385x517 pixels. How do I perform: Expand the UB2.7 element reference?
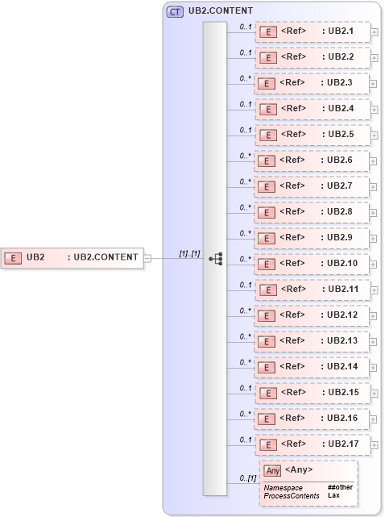373,187
